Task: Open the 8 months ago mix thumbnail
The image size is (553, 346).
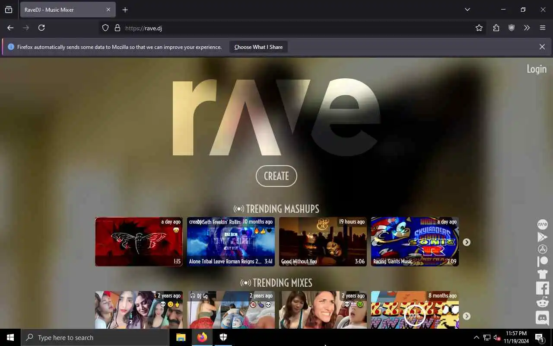Action: [x=415, y=310]
